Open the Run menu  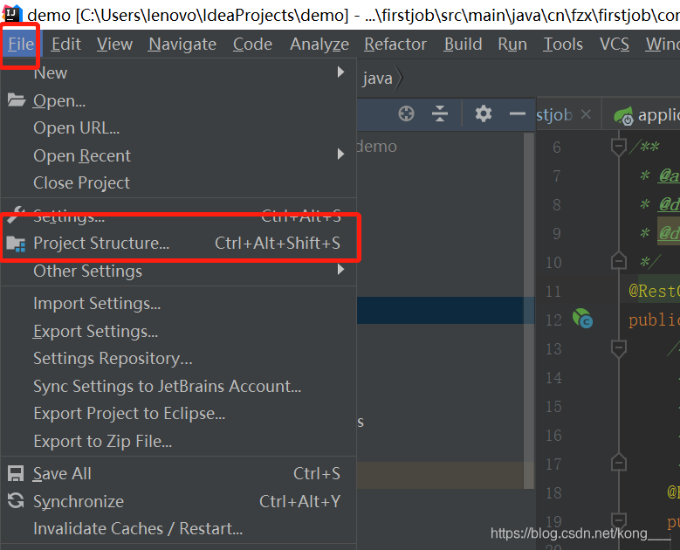(x=512, y=45)
